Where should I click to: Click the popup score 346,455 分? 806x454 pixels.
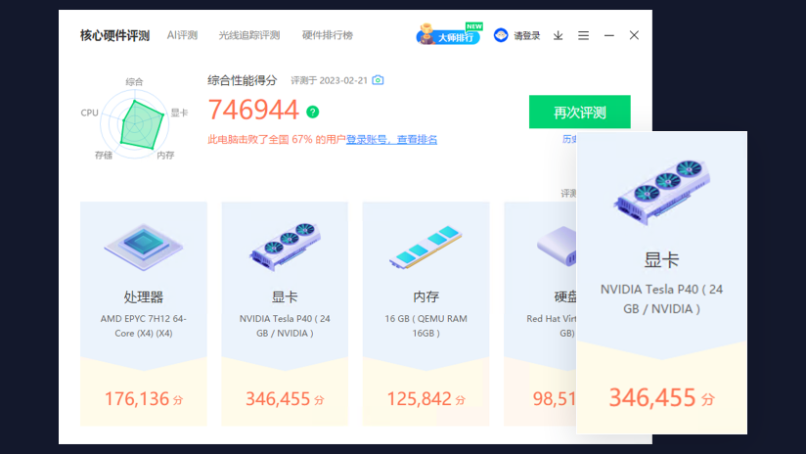click(662, 397)
